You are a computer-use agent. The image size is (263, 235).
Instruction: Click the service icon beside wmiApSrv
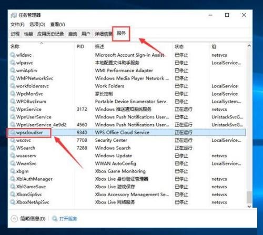point(13,70)
